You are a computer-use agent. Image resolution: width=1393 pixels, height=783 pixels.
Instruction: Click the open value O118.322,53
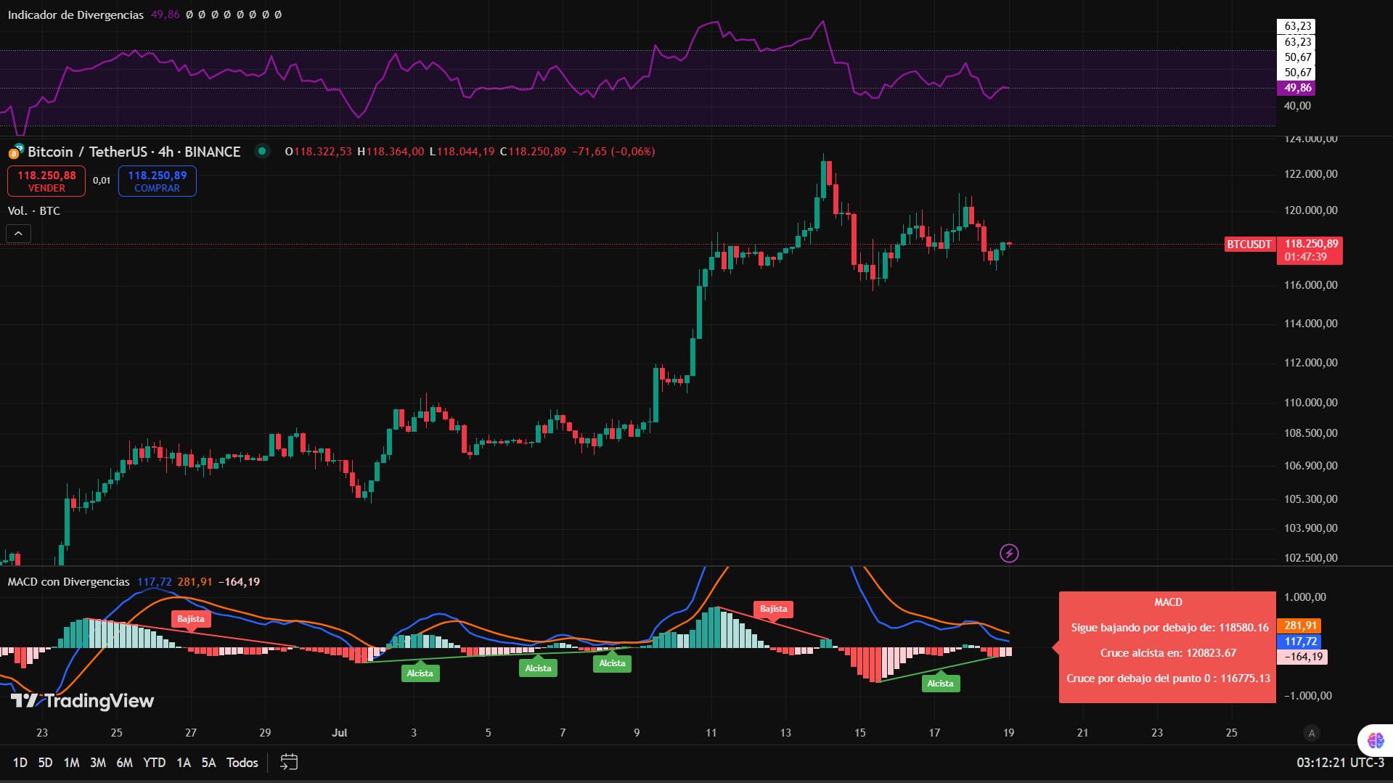pos(318,152)
